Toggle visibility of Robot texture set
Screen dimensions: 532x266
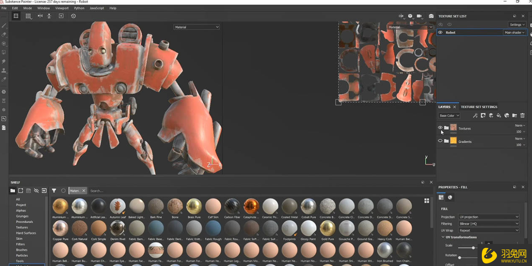coord(440,32)
